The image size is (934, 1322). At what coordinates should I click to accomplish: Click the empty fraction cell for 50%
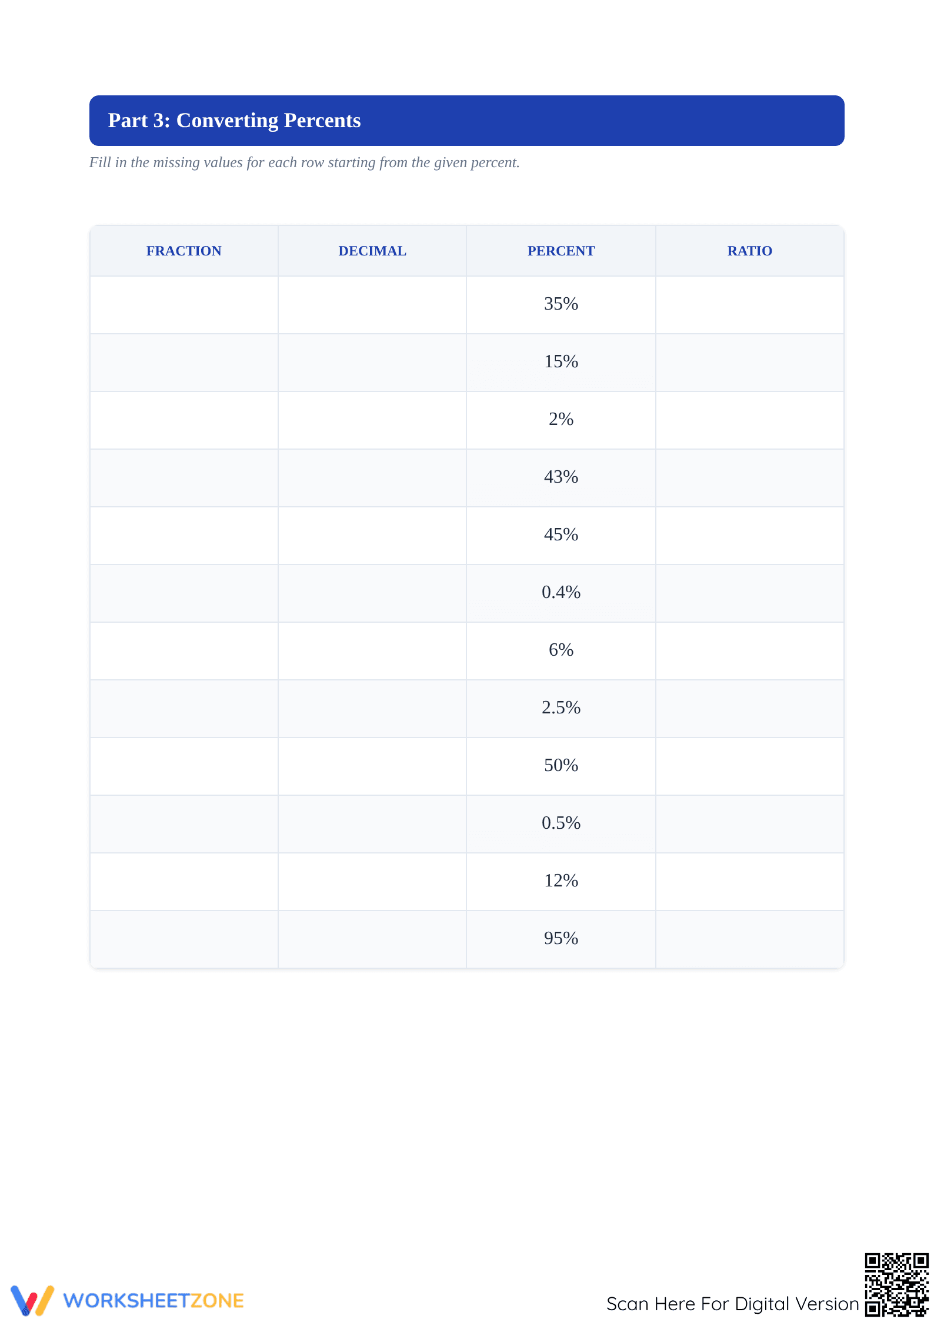(184, 766)
